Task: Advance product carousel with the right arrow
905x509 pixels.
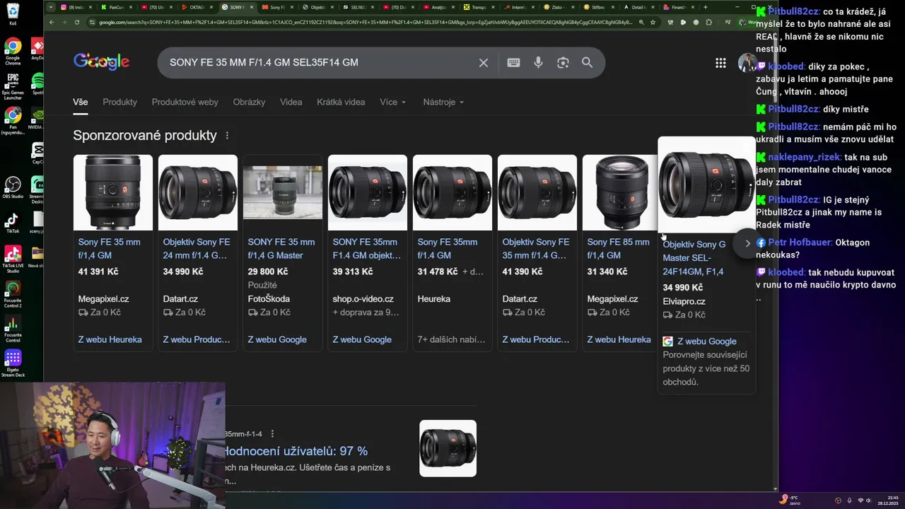Action: click(747, 243)
